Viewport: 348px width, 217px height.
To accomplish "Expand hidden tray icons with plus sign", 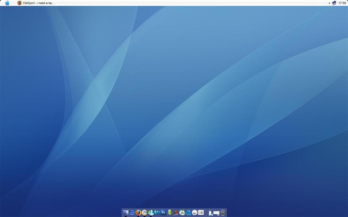I will point(329,3).
